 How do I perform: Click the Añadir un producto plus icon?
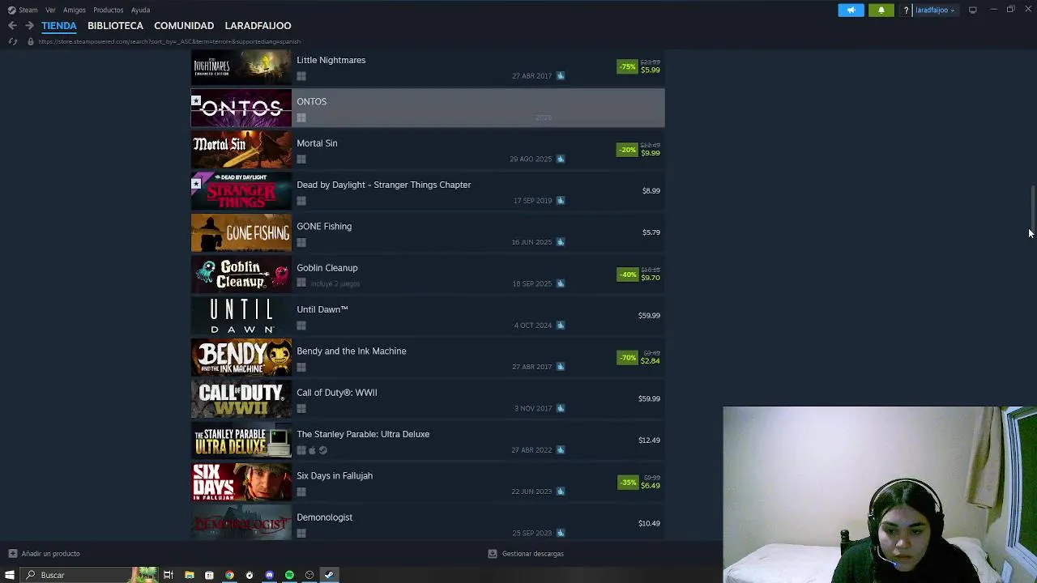coord(12,554)
